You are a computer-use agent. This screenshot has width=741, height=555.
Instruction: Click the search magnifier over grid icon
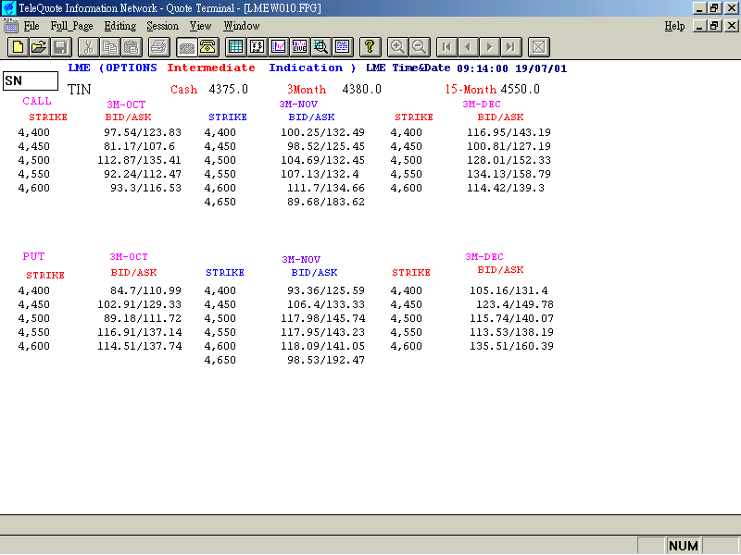tap(320, 47)
